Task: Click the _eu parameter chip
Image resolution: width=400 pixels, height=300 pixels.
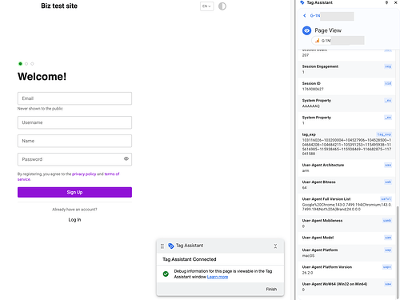Action: pos(388,101)
